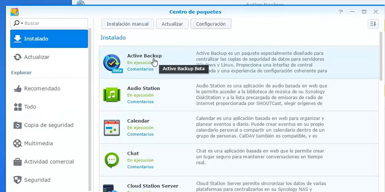Select the Instalado sidebar category
Screen dimensions: 385x192
49,39
